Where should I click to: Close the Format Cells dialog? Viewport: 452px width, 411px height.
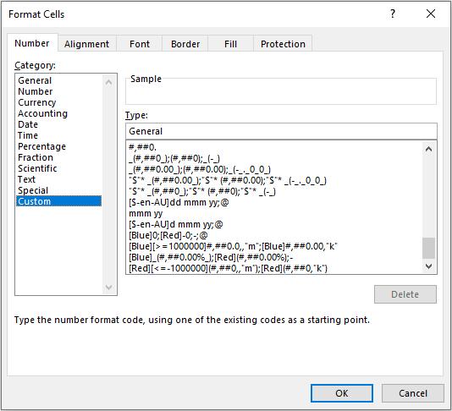pyautogui.click(x=431, y=14)
